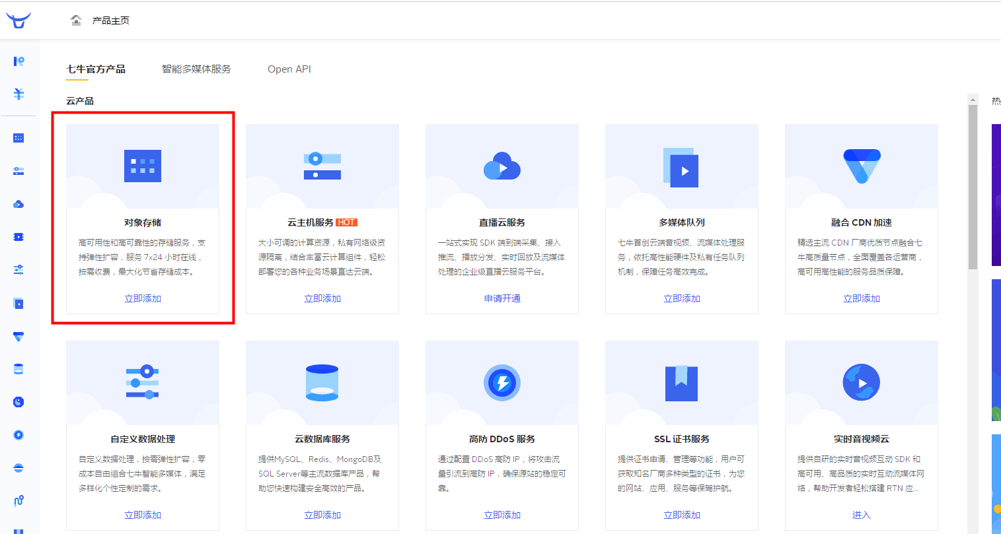This screenshot has width=1001, height=534.
Task: Click the 高防 DDoS 服务 card title
Action: (502, 439)
